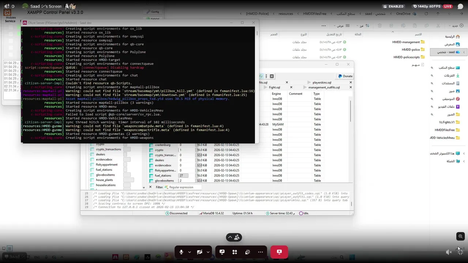Mute the microphone in call controls
Viewport: 468px width, 263px height.
tap(181, 252)
